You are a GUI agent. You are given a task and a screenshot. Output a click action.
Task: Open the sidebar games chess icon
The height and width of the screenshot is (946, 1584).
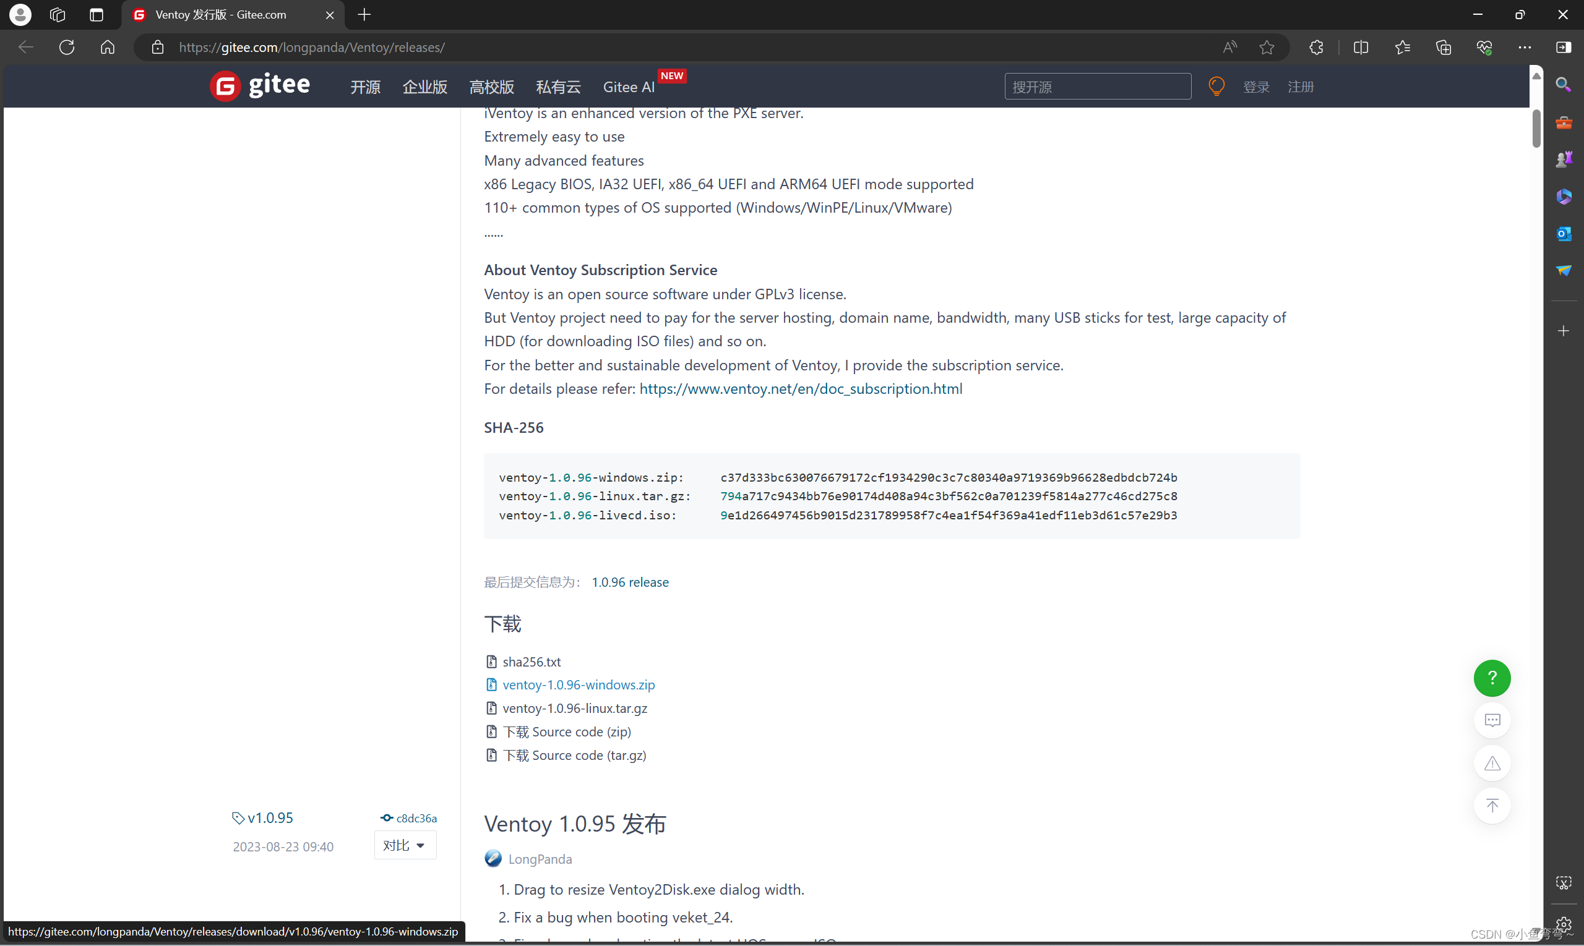[x=1564, y=159]
